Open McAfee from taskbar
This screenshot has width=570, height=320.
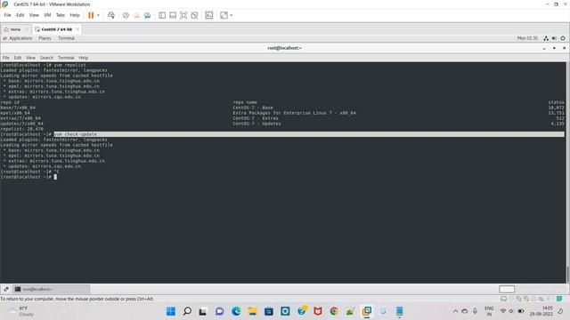coord(318,311)
